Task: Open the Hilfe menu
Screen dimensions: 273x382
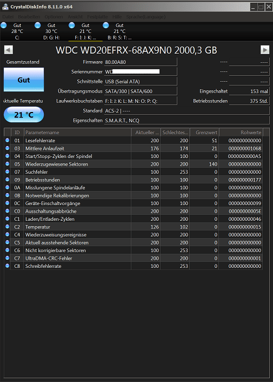Action: [117, 17]
